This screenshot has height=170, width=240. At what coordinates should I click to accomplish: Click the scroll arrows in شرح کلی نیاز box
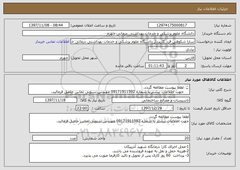[187, 88]
